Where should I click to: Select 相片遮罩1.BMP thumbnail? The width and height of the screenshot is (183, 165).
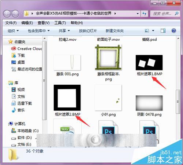click(x=149, y=63)
